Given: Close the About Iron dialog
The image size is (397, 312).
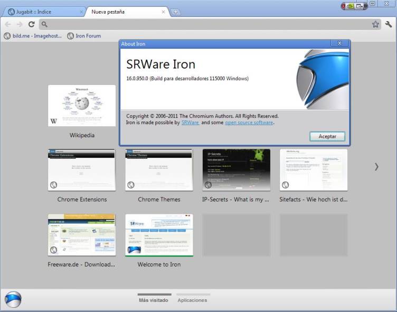Looking at the screenshot, I should 339,43.
